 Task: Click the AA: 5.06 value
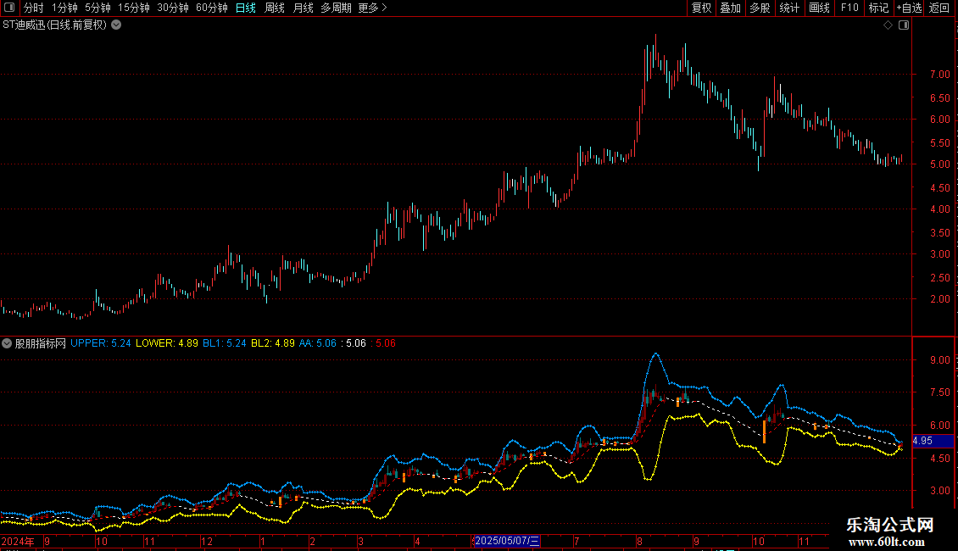pos(318,343)
